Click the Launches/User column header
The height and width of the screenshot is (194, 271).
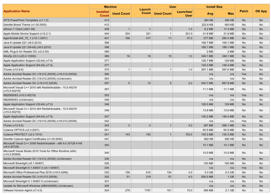(x=184, y=13)
